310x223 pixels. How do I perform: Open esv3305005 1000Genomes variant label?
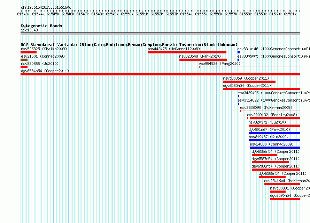coord(274,56)
